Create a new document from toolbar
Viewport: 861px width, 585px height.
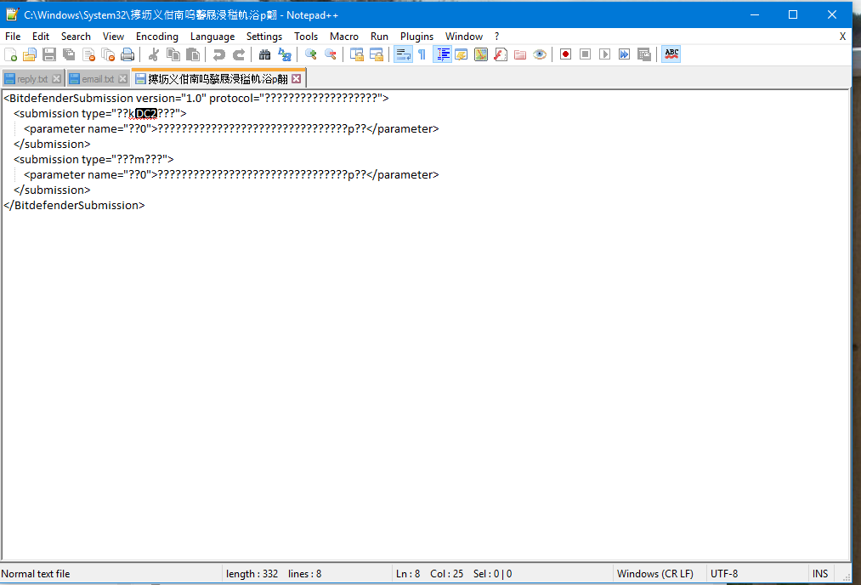10,54
